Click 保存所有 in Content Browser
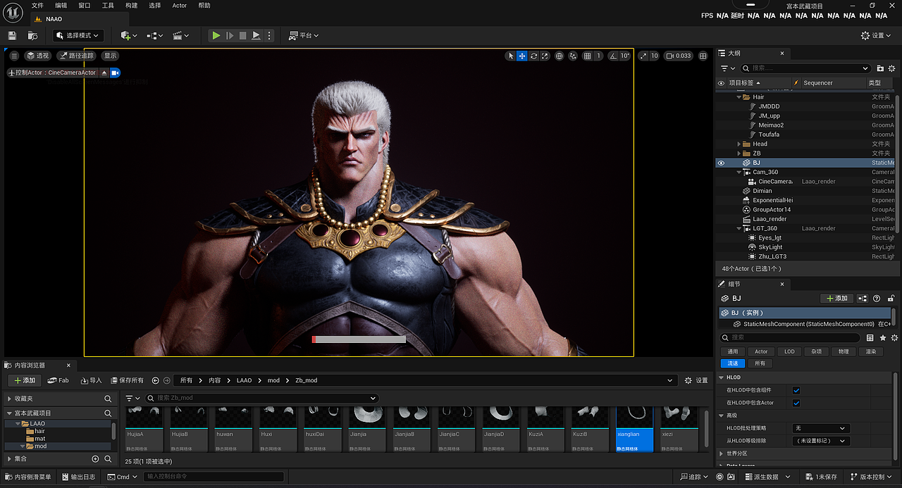The height and width of the screenshot is (488, 902). point(127,380)
